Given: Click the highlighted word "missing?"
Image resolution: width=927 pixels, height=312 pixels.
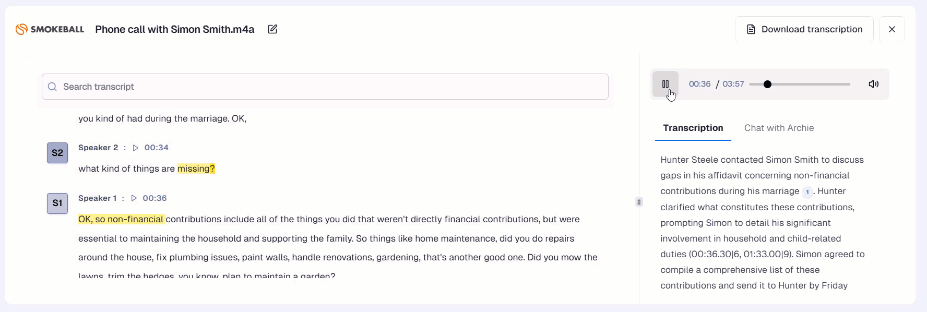Looking at the screenshot, I should tap(196, 169).
